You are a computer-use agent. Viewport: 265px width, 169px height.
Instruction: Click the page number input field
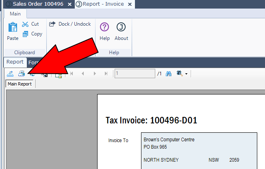[135, 74]
